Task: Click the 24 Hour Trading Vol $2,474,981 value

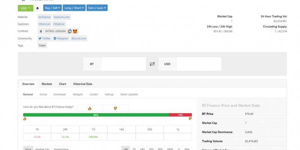Action: tap(280, 21)
